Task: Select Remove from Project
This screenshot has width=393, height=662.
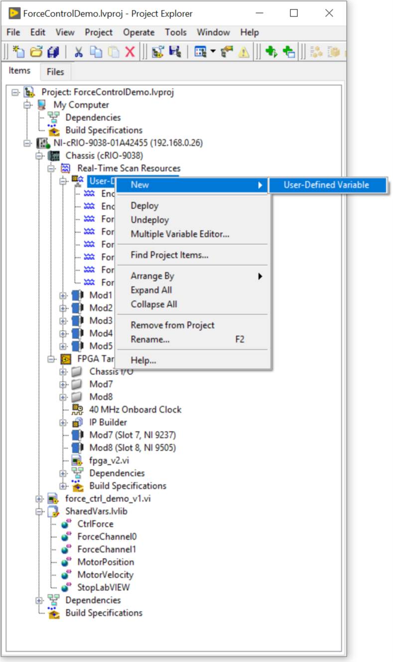Action: [193, 325]
